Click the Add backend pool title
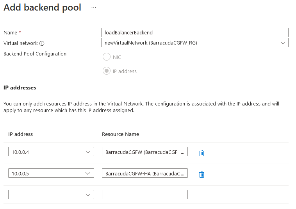The image size is (296, 209). pyautogui.click(x=42, y=7)
